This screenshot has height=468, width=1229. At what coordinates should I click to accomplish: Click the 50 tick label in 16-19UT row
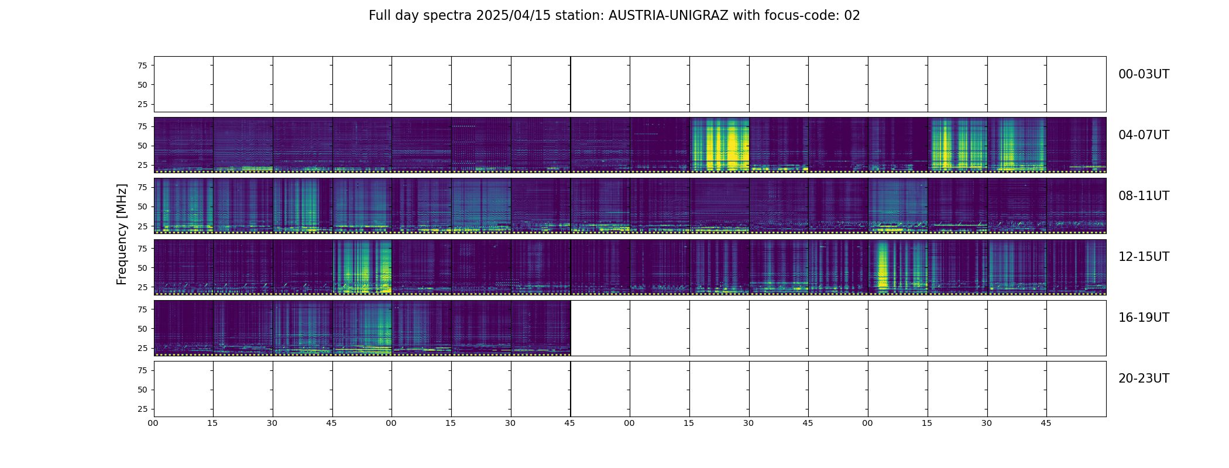(142, 328)
